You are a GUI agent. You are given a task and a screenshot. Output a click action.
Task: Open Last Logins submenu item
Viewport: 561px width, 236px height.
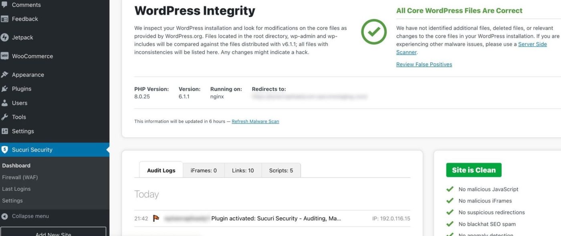point(16,189)
